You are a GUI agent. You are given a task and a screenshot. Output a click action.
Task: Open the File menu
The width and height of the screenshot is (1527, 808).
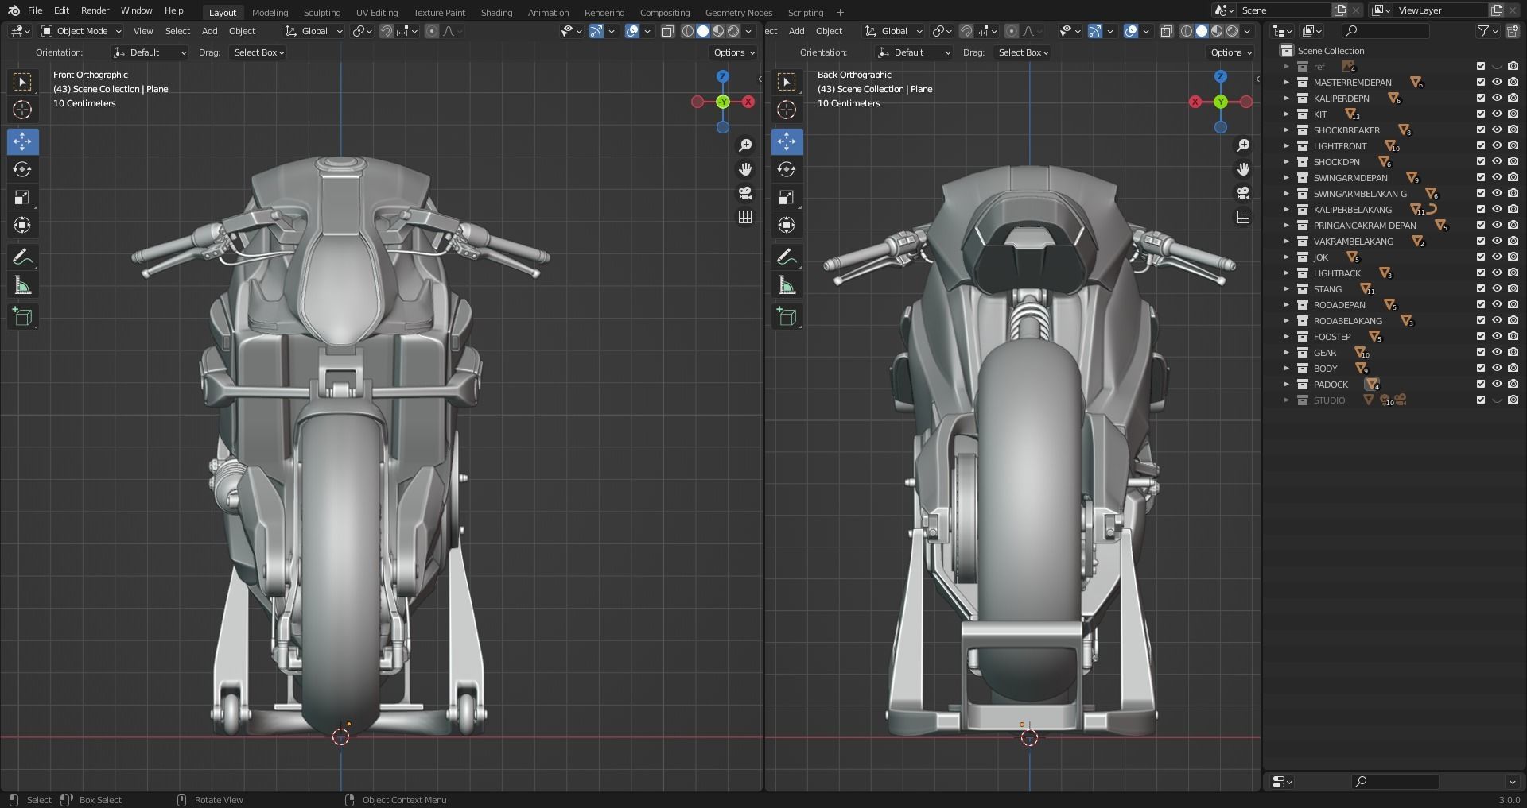[x=35, y=10]
